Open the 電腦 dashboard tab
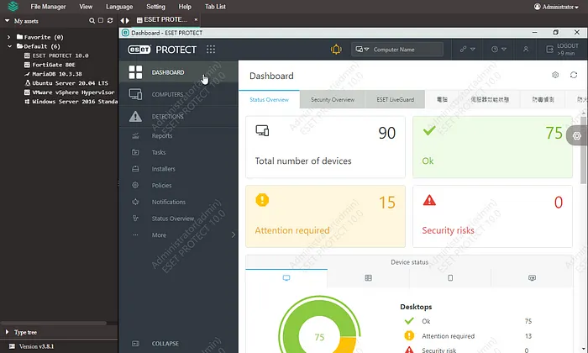The image size is (588, 353). click(x=442, y=99)
